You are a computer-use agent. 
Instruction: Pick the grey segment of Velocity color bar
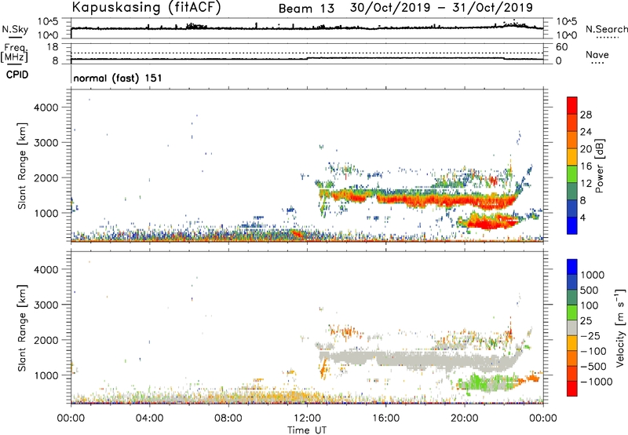572,328
